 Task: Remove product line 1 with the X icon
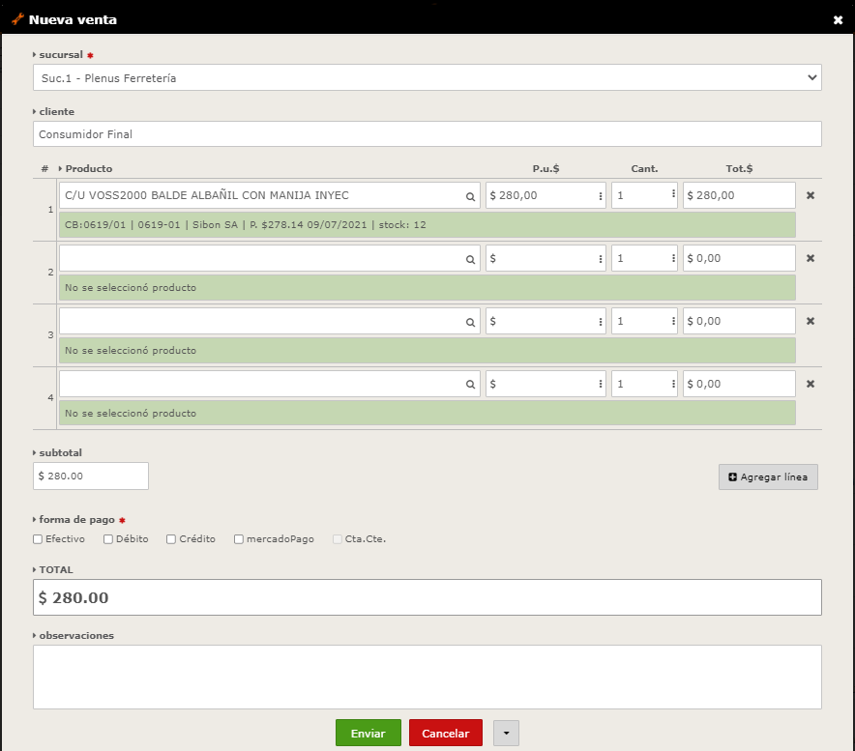(x=811, y=195)
